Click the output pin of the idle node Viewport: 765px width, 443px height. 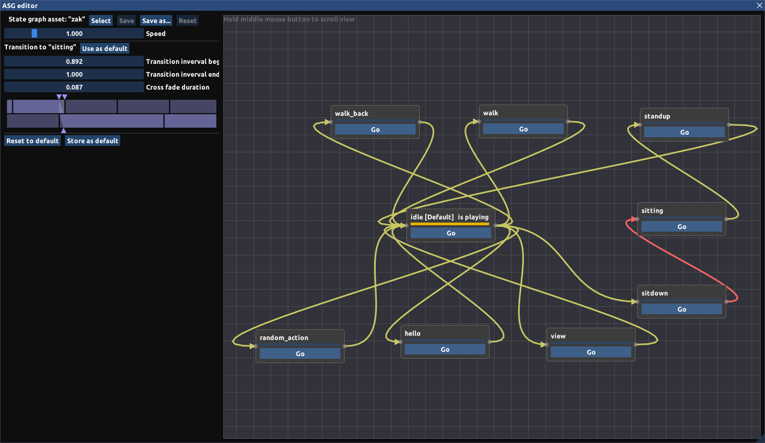[x=494, y=225]
